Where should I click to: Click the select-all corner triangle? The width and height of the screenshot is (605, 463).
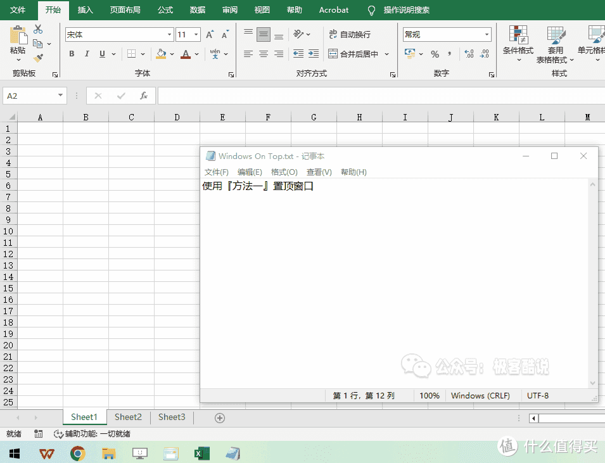tap(11, 117)
